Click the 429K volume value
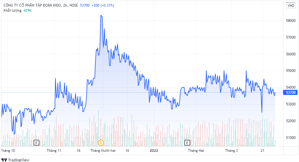Screen dimensions: 299x162 [27, 10]
